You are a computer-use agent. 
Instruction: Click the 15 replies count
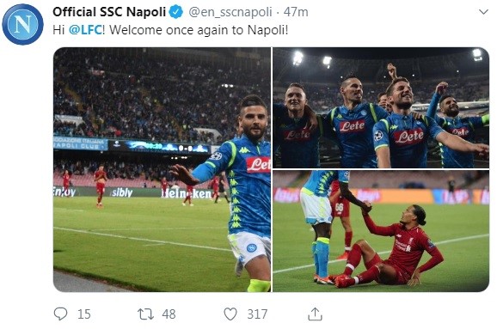pyautogui.click(x=84, y=314)
